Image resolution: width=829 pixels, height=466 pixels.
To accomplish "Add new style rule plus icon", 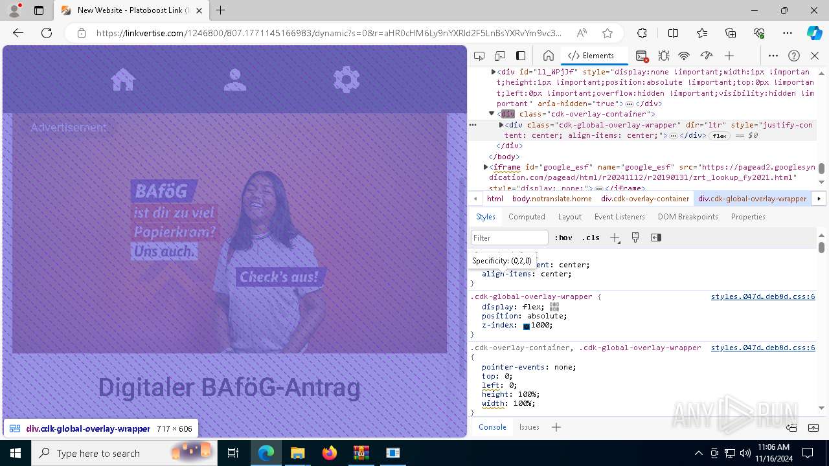I will tap(615, 238).
